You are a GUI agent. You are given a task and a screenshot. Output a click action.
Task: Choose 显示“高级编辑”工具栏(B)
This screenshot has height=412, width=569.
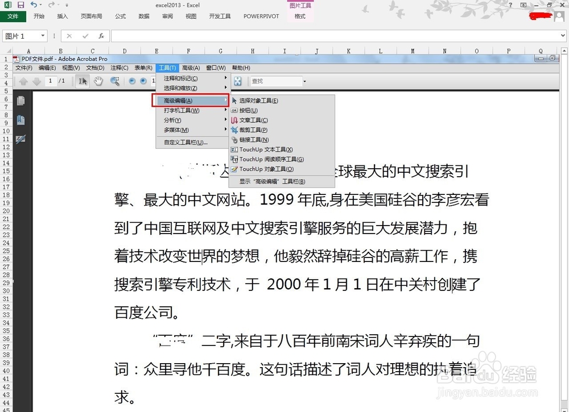272,181
